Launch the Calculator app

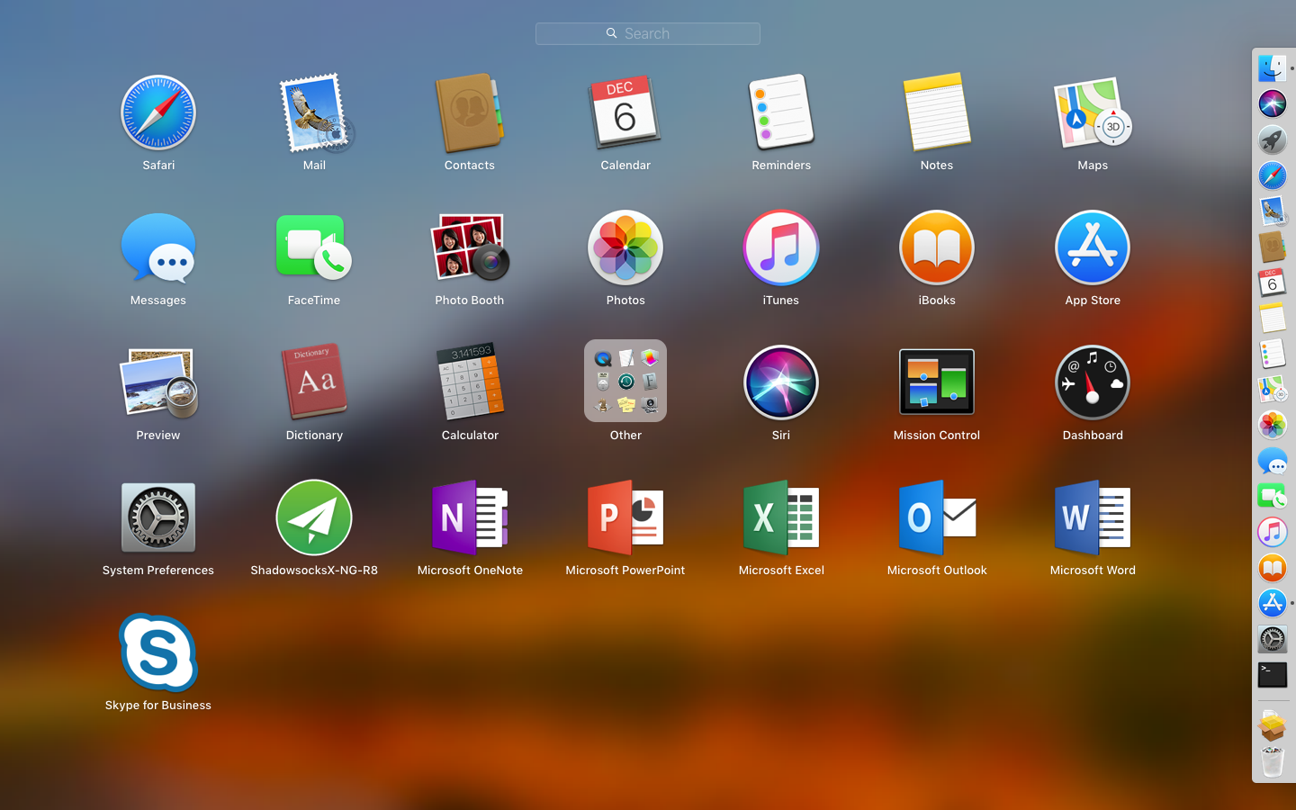[x=470, y=382]
